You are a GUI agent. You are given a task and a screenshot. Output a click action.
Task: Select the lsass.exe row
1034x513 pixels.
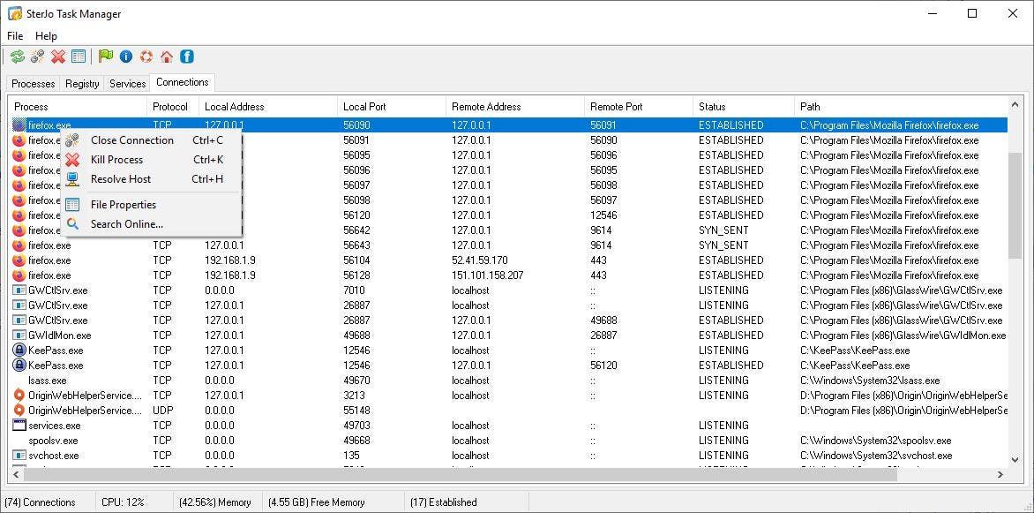508,381
